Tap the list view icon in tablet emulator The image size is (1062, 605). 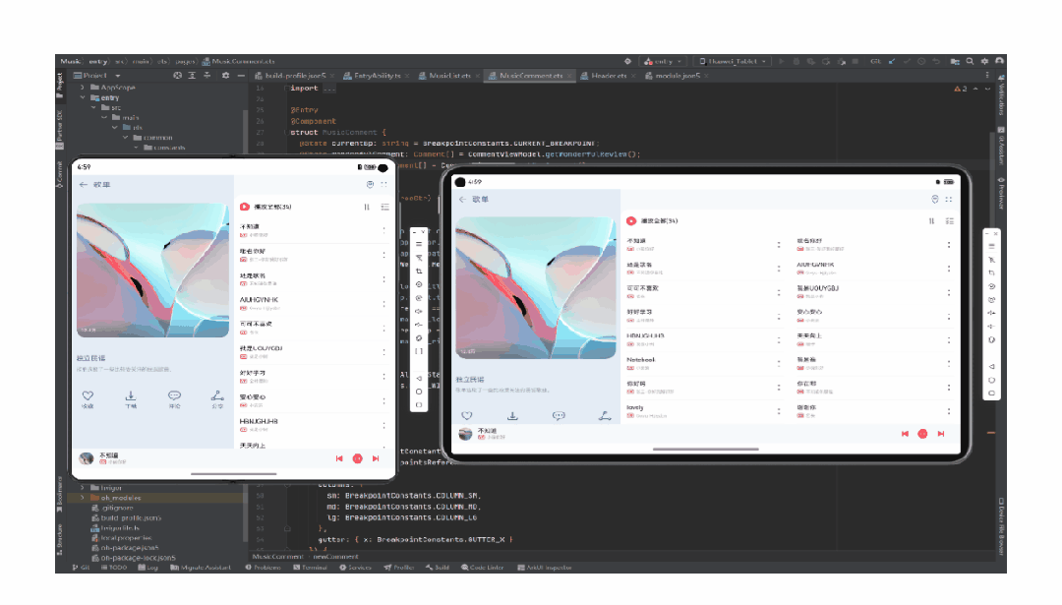pos(950,221)
